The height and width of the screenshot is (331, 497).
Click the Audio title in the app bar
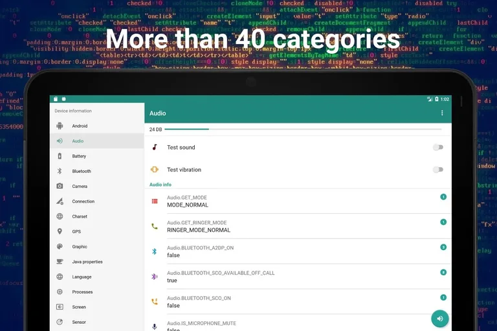tap(157, 113)
